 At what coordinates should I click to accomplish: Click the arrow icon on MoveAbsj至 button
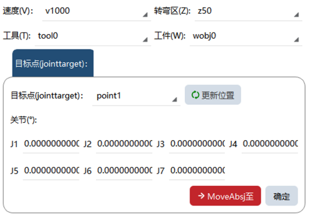[201, 196]
